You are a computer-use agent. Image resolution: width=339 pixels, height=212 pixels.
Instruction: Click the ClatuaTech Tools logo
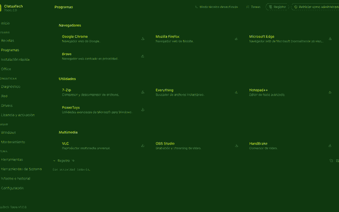0,8
